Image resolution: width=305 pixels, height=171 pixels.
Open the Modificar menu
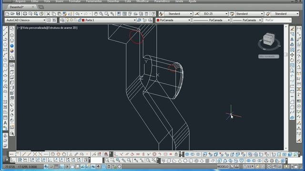coord(142,1)
